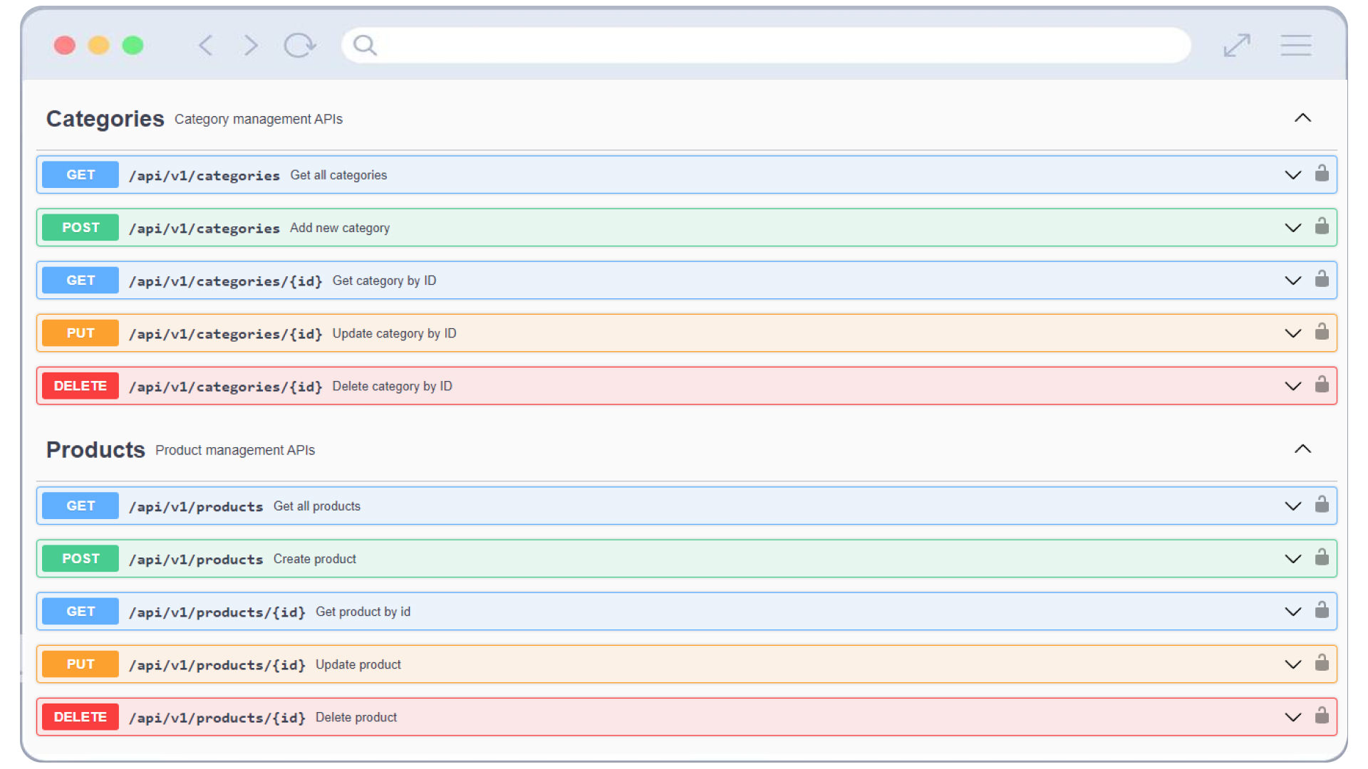This screenshot has width=1368, height=769.
Task: Click the PUT badge for /api/v1/categories/{id}
Action: [81, 333]
